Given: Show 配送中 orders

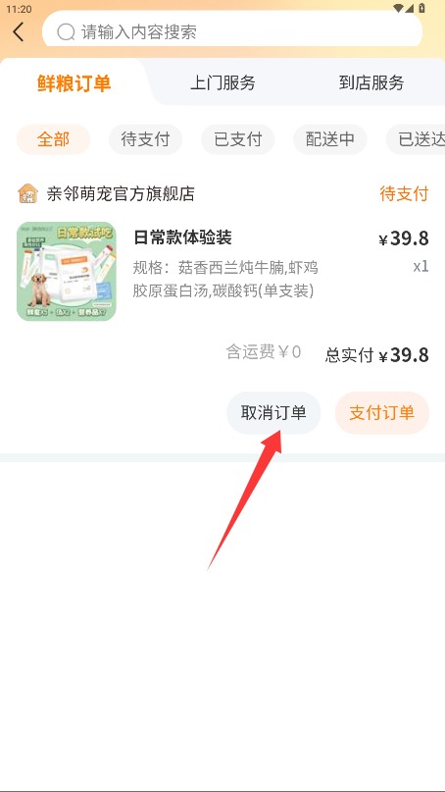Looking at the screenshot, I should (330, 139).
